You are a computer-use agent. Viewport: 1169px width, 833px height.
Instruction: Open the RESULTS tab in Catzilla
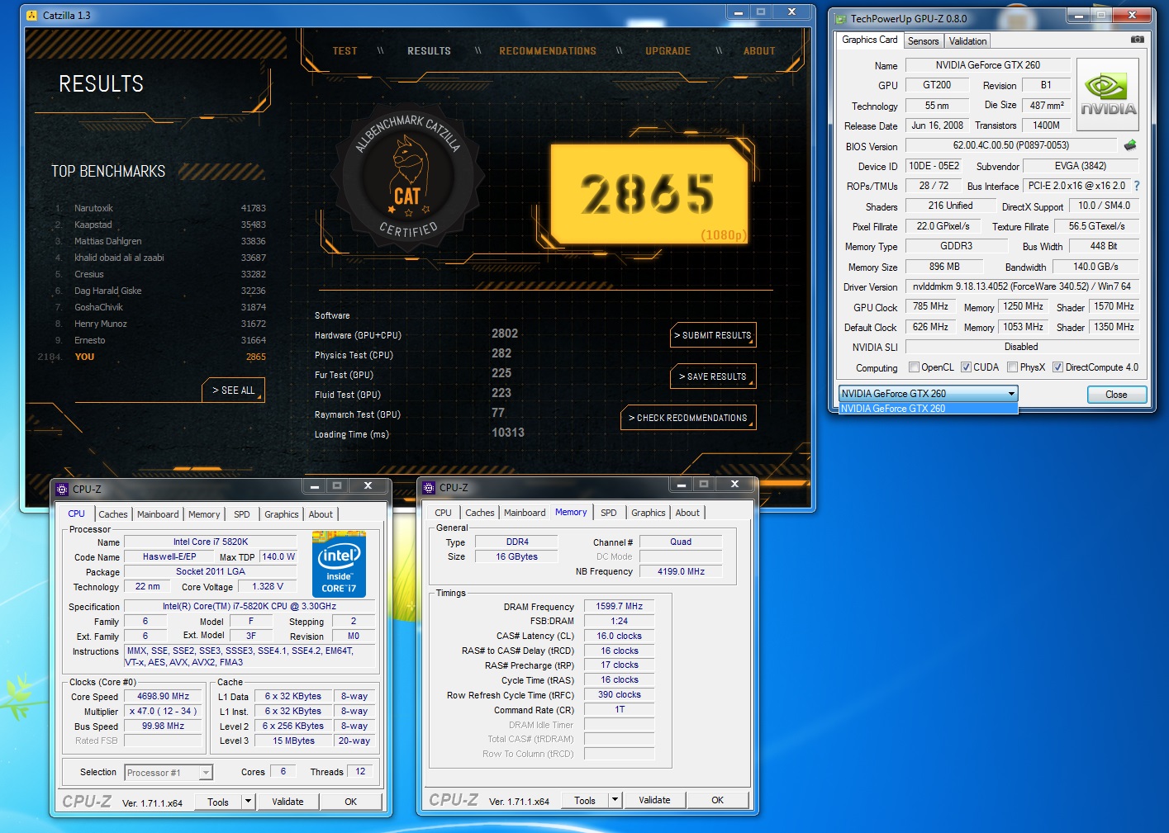pyautogui.click(x=429, y=51)
